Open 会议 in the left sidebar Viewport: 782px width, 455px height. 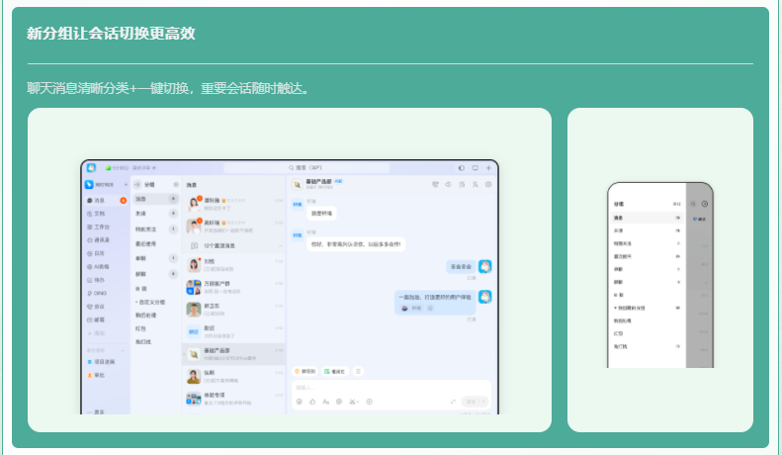pos(99,307)
